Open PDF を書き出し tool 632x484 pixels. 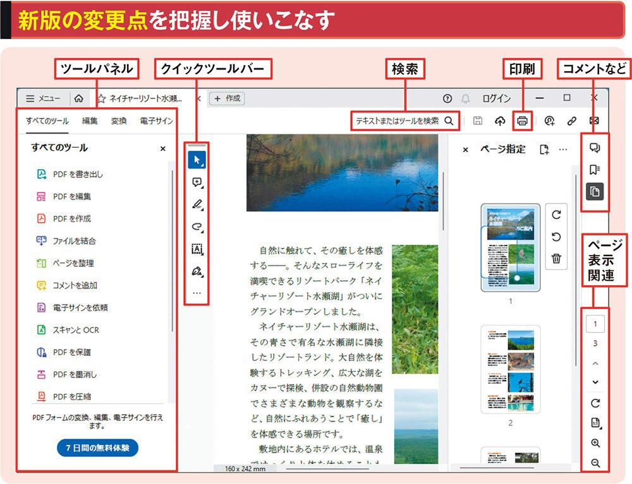coord(70,174)
